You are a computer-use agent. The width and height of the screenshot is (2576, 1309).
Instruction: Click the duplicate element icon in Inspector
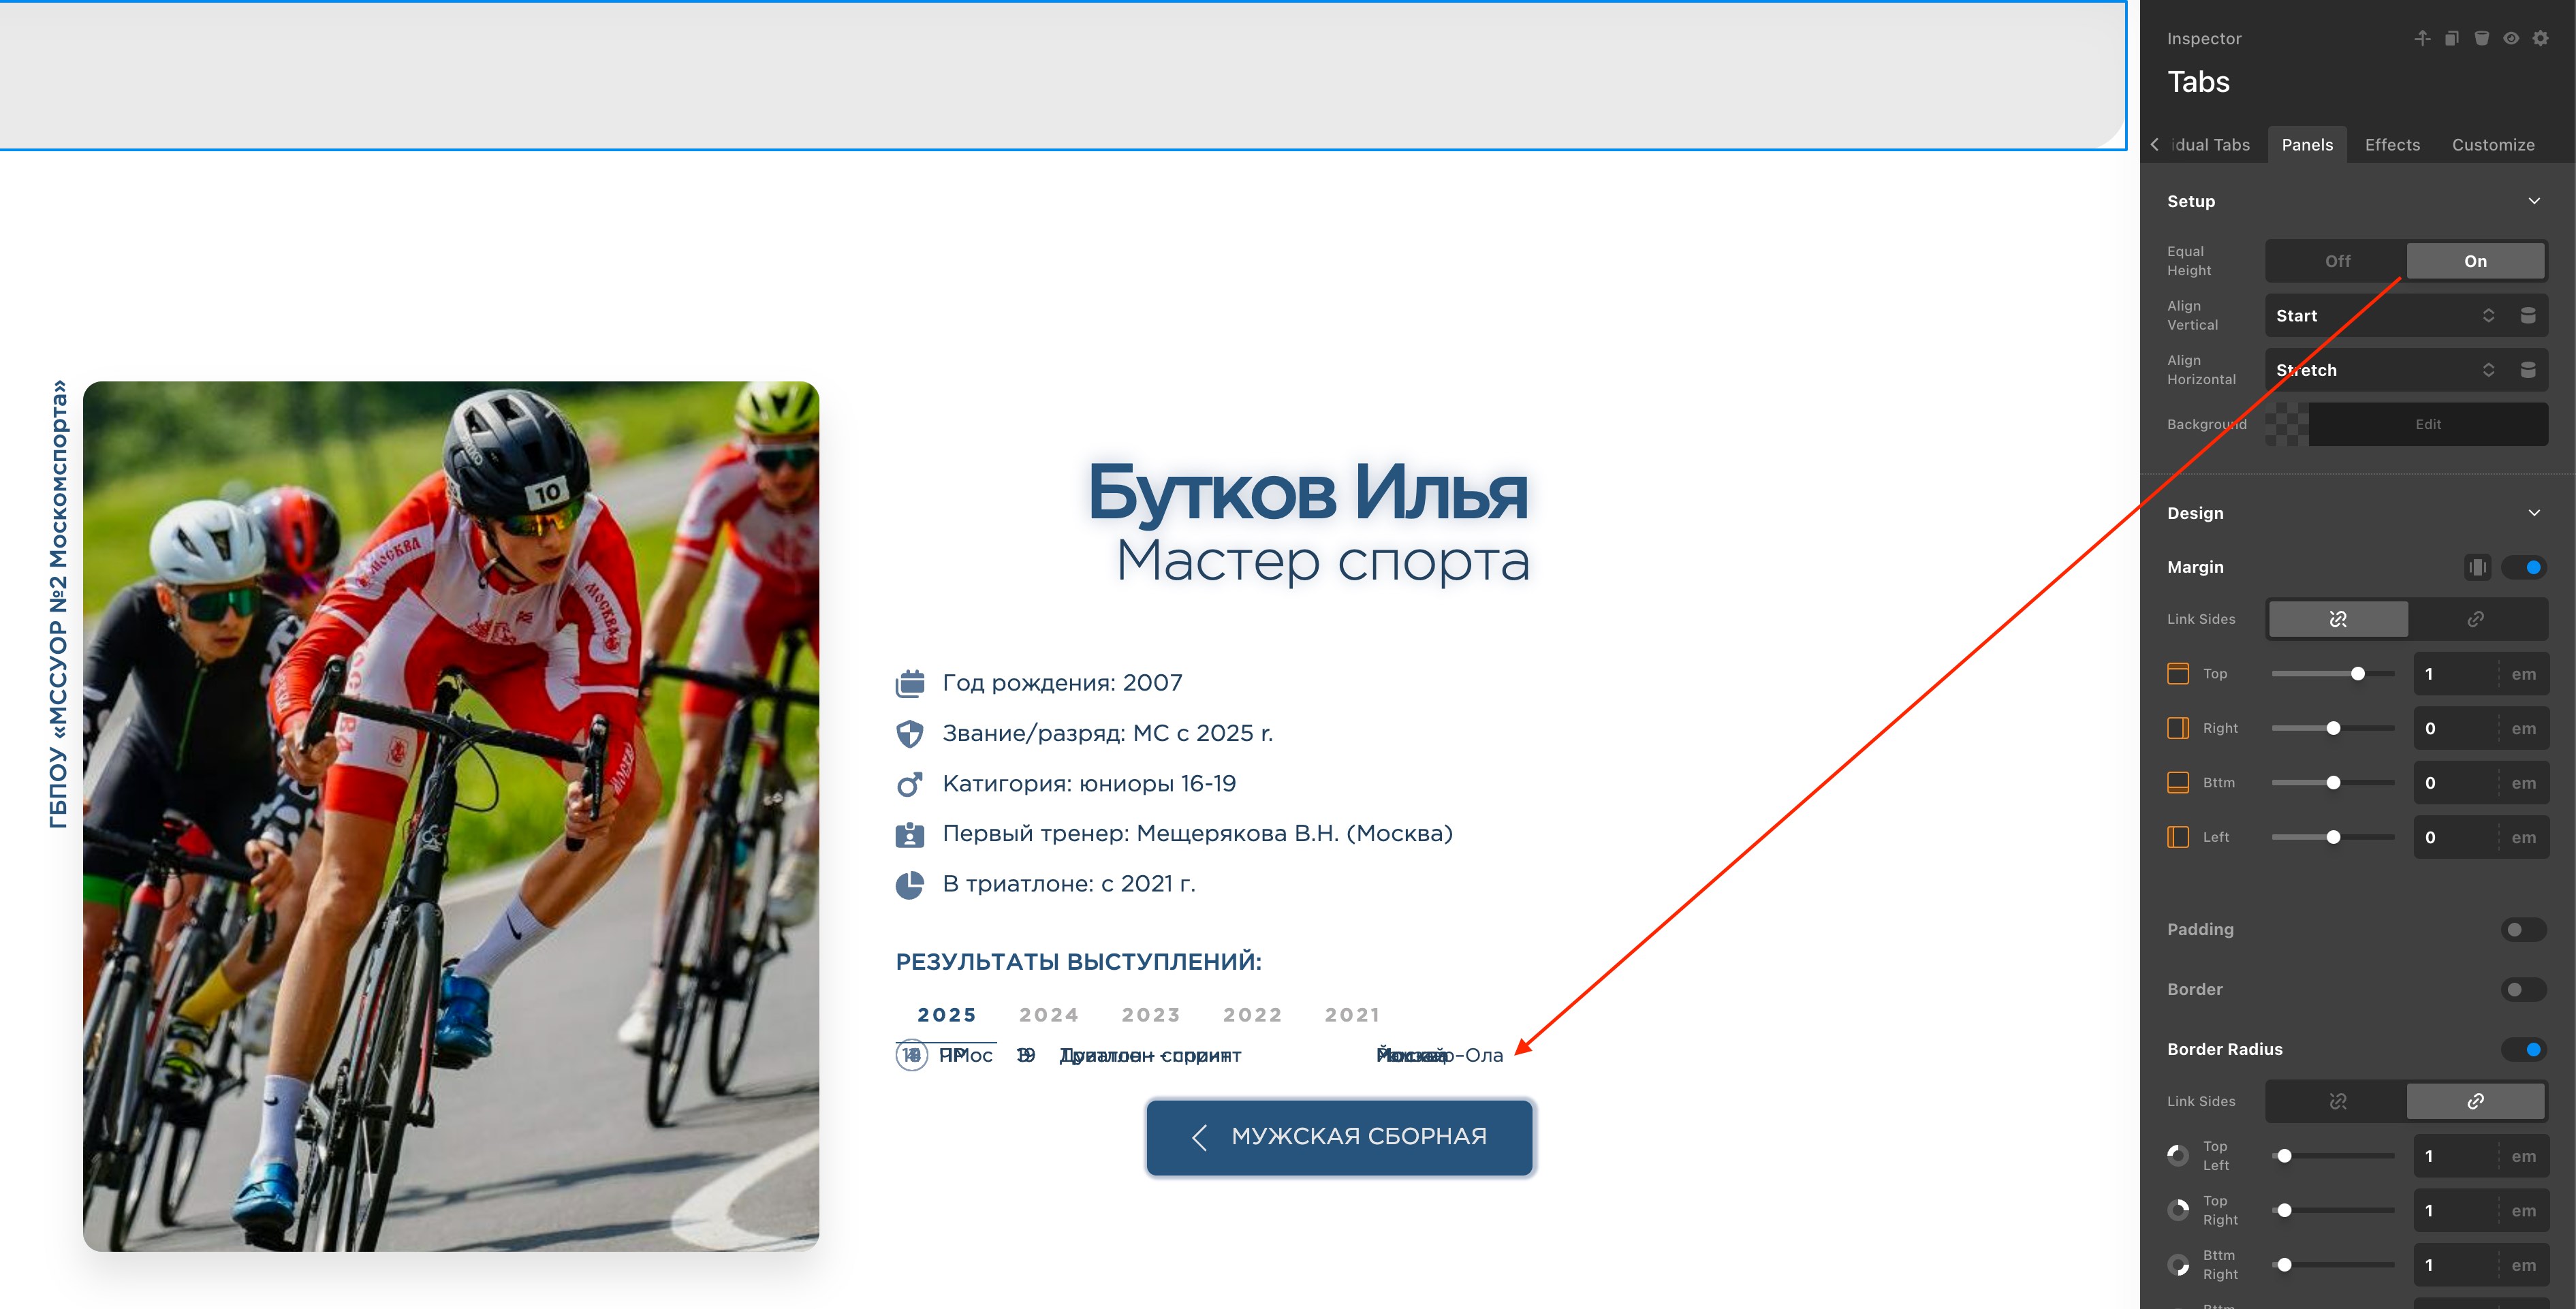coord(2451,38)
